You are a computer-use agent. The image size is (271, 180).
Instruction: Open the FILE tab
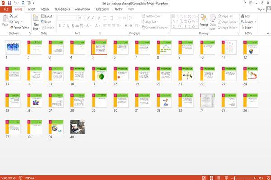[x=6, y=9]
